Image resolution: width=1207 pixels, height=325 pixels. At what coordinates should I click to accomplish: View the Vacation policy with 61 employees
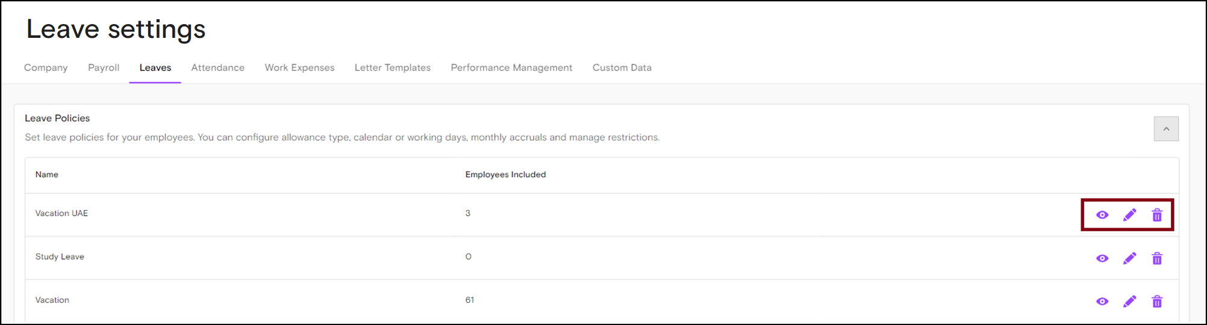click(1102, 302)
